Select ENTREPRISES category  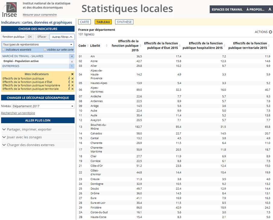click(x=38, y=66)
